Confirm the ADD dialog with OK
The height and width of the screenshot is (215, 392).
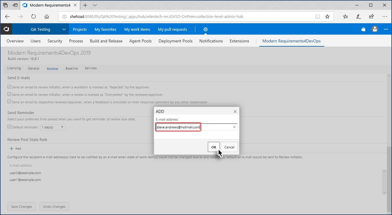(214, 147)
